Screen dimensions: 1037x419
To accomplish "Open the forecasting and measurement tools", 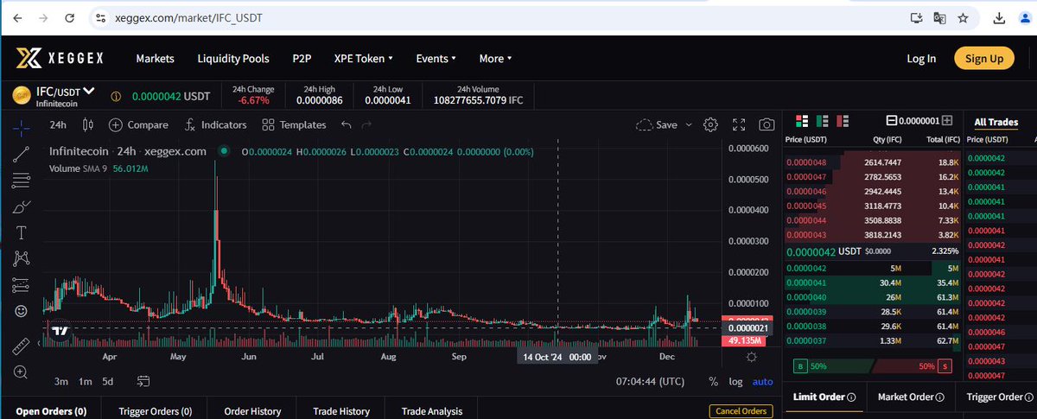I will (x=22, y=284).
